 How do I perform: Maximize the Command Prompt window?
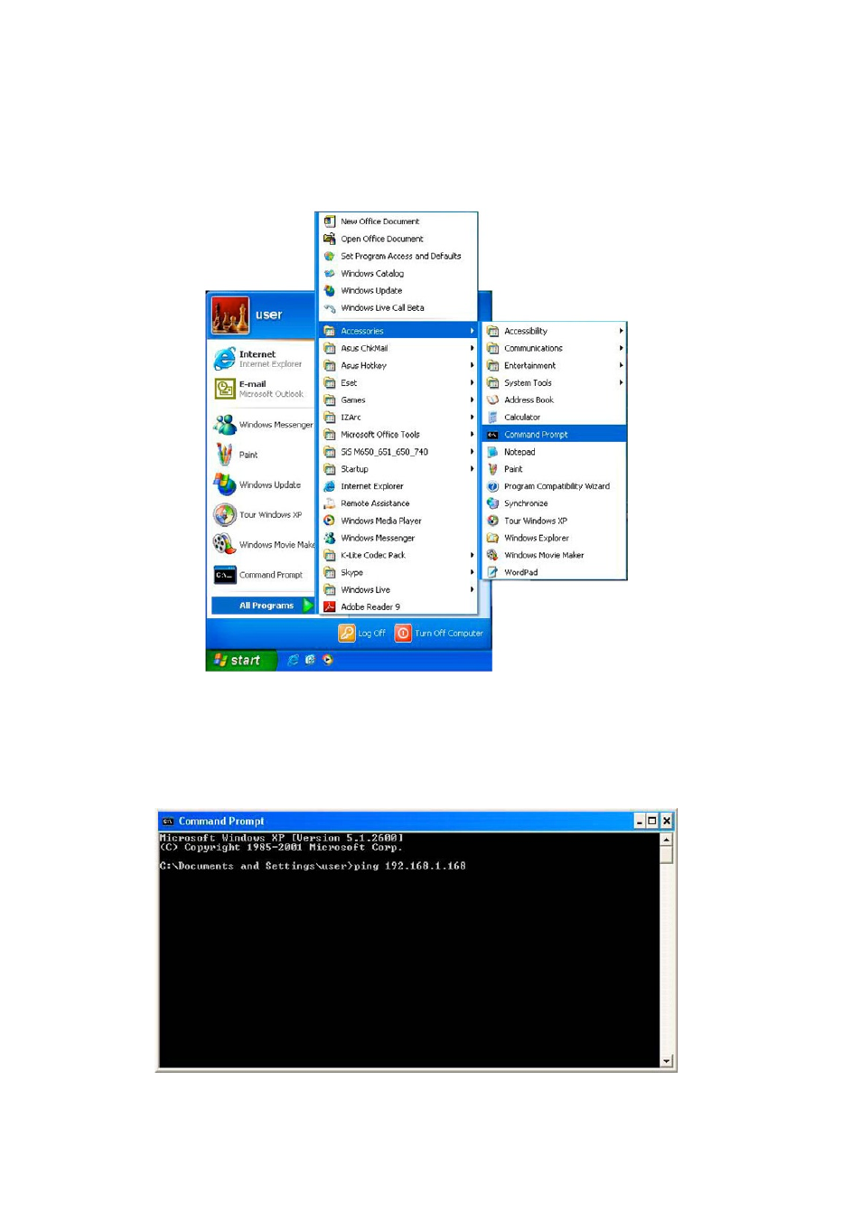pos(652,822)
